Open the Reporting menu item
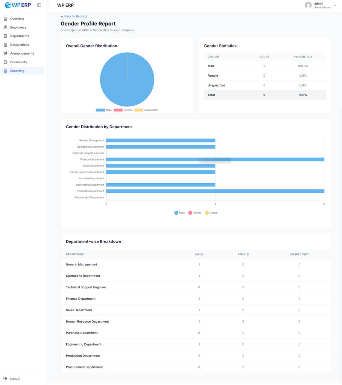 (x=17, y=71)
